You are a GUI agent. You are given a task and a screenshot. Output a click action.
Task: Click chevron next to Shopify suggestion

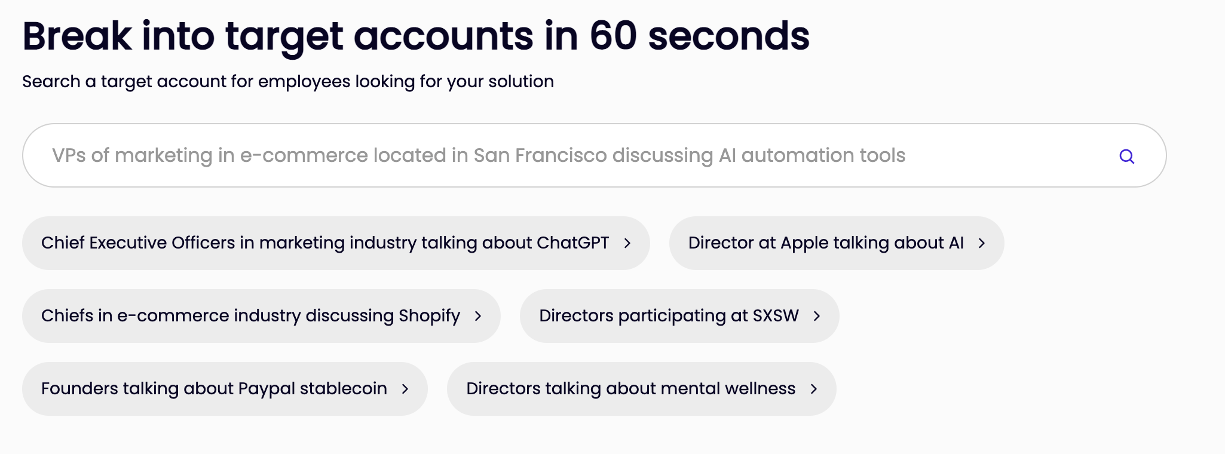click(x=477, y=316)
